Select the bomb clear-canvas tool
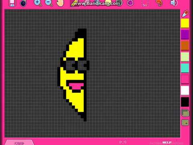The image size is (193, 145). [23, 3]
